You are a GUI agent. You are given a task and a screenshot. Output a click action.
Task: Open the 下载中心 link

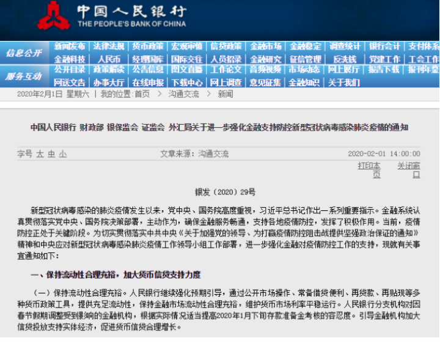187,83
